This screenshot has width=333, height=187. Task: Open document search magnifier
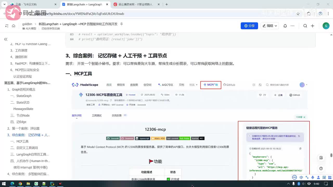pyautogui.click(x=305, y=26)
